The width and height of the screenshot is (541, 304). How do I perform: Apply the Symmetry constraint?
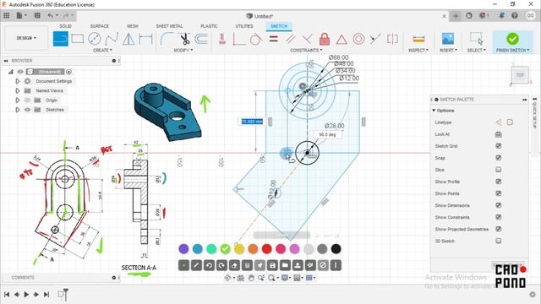coord(392,39)
